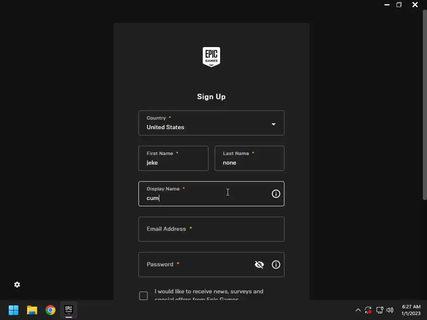Click the Country dropdown arrow

pyautogui.click(x=274, y=124)
